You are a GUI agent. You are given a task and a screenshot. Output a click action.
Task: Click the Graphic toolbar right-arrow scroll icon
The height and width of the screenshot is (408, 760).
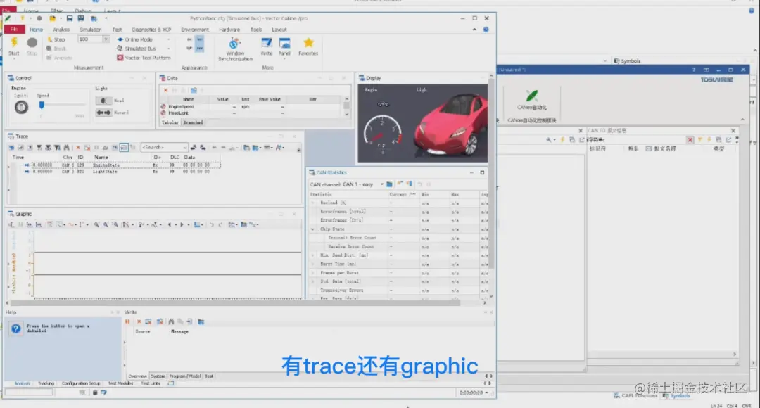182,225
